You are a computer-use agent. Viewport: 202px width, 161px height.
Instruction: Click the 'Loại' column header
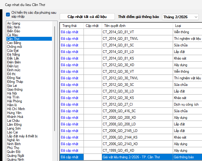[178, 26]
